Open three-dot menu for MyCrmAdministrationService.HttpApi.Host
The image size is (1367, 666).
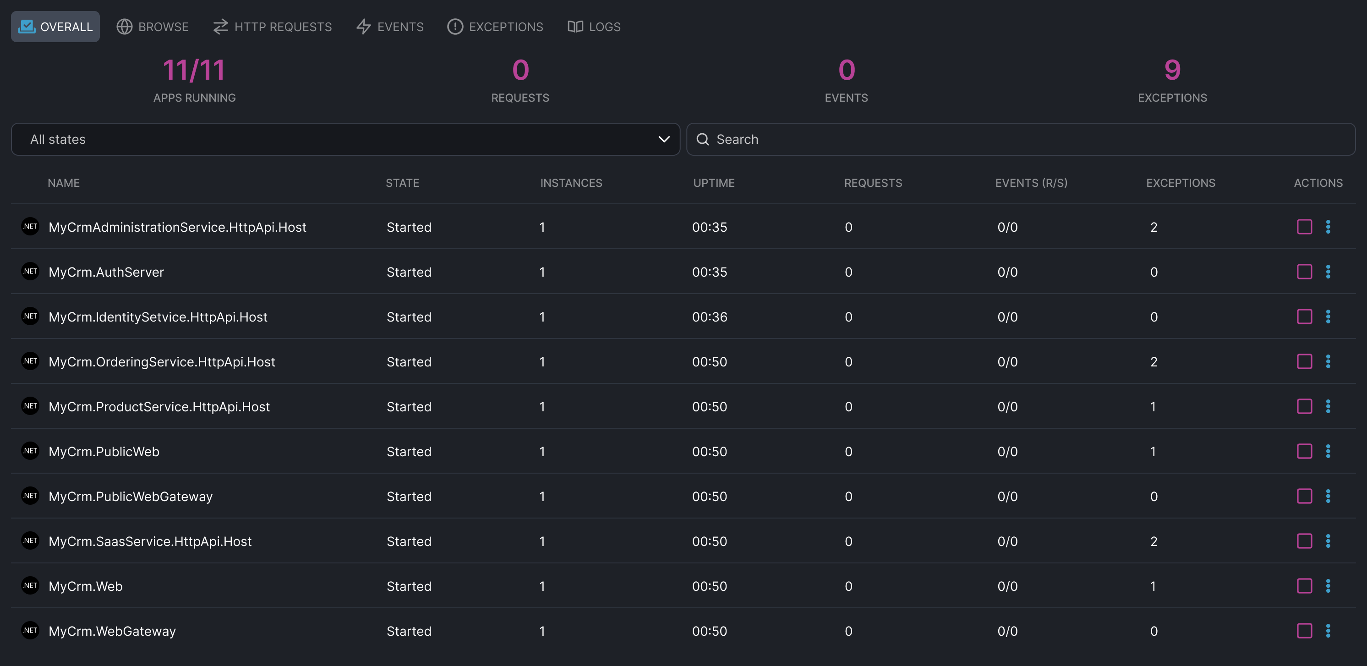pos(1328,227)
